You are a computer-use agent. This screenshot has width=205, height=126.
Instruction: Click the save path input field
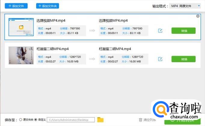[71, 120]
